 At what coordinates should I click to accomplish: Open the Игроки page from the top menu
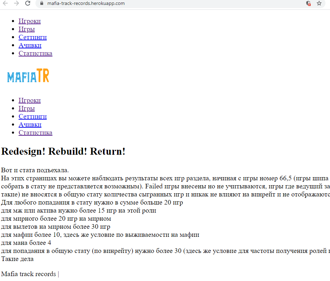click(x=29, y=21)
